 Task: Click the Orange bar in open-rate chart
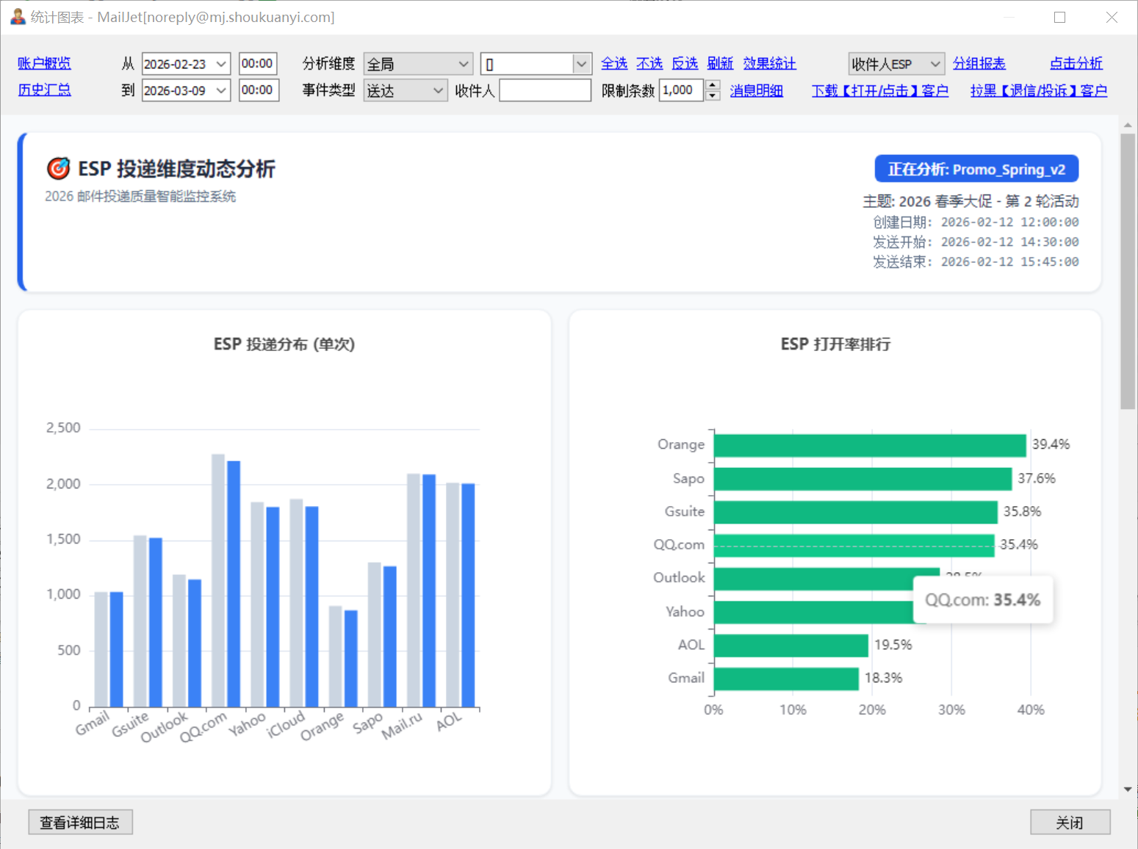pos(869,446)
